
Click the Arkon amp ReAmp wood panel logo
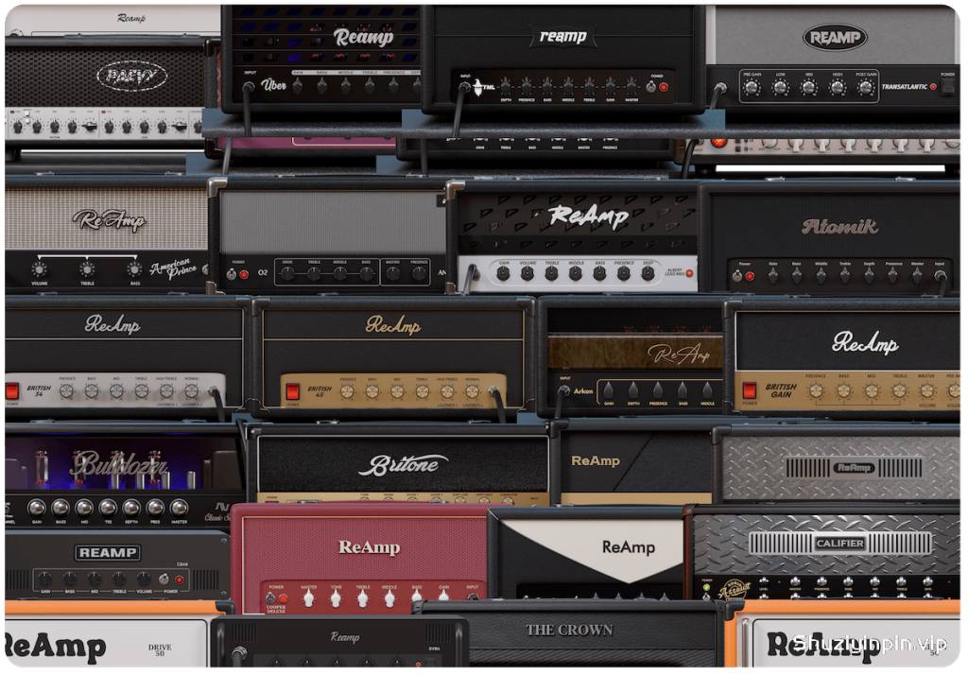click(679, 354)
